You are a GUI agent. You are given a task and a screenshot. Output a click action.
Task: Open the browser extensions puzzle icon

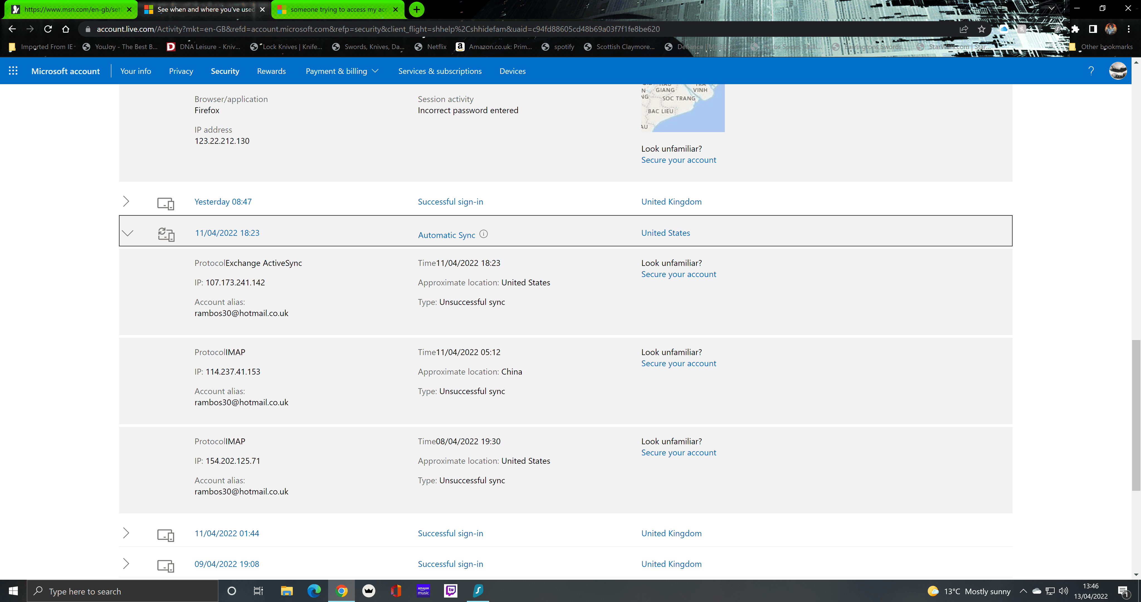click(1075, 29)
